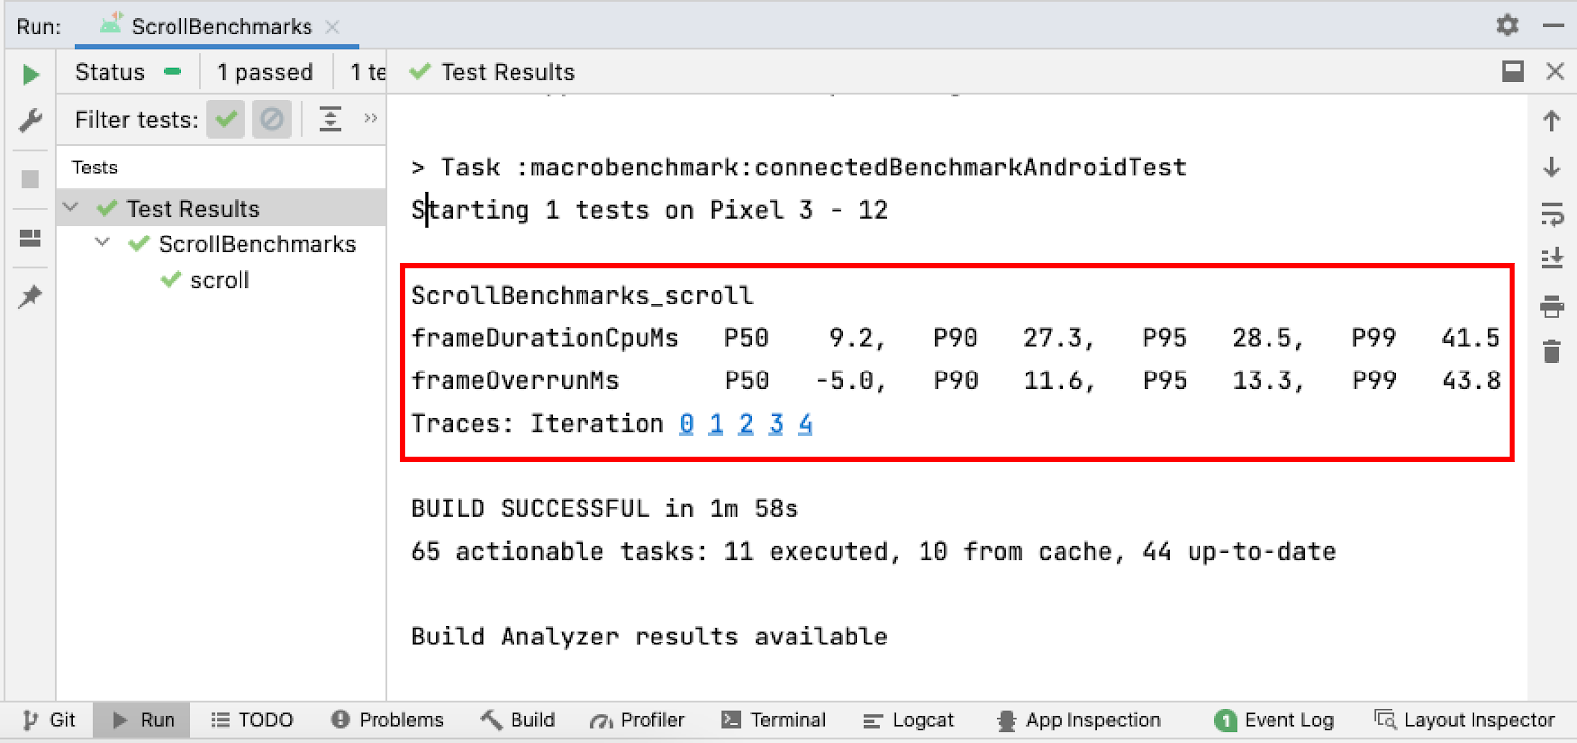1577x743 pixels.
Task: Print the test output
Action: [1551, 306]
